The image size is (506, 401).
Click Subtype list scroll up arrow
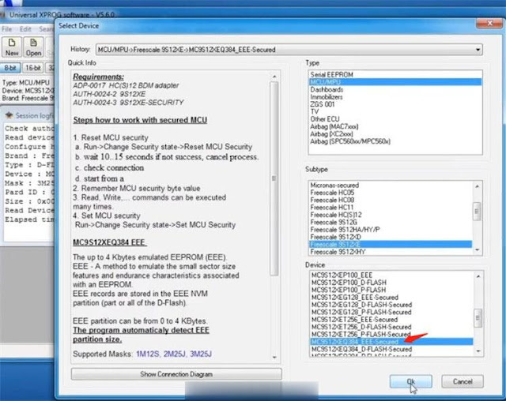[x=478, y=186]
